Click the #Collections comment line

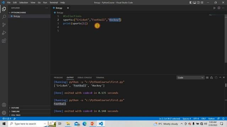[x=72, y=16]
